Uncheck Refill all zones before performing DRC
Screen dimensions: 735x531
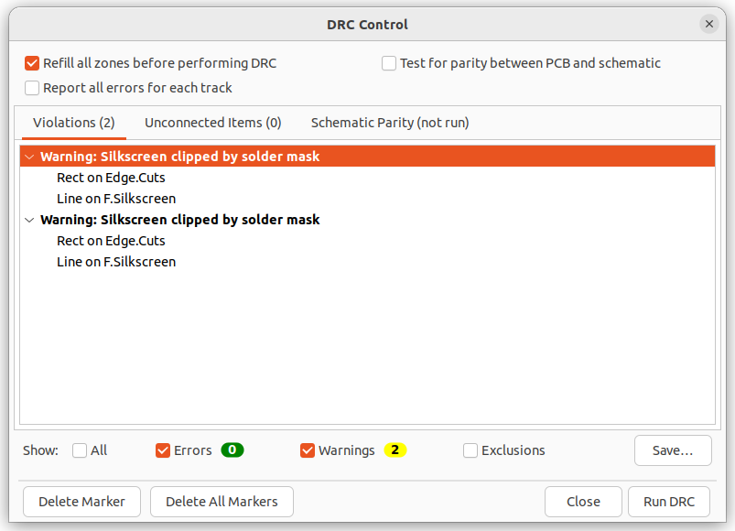32,63
